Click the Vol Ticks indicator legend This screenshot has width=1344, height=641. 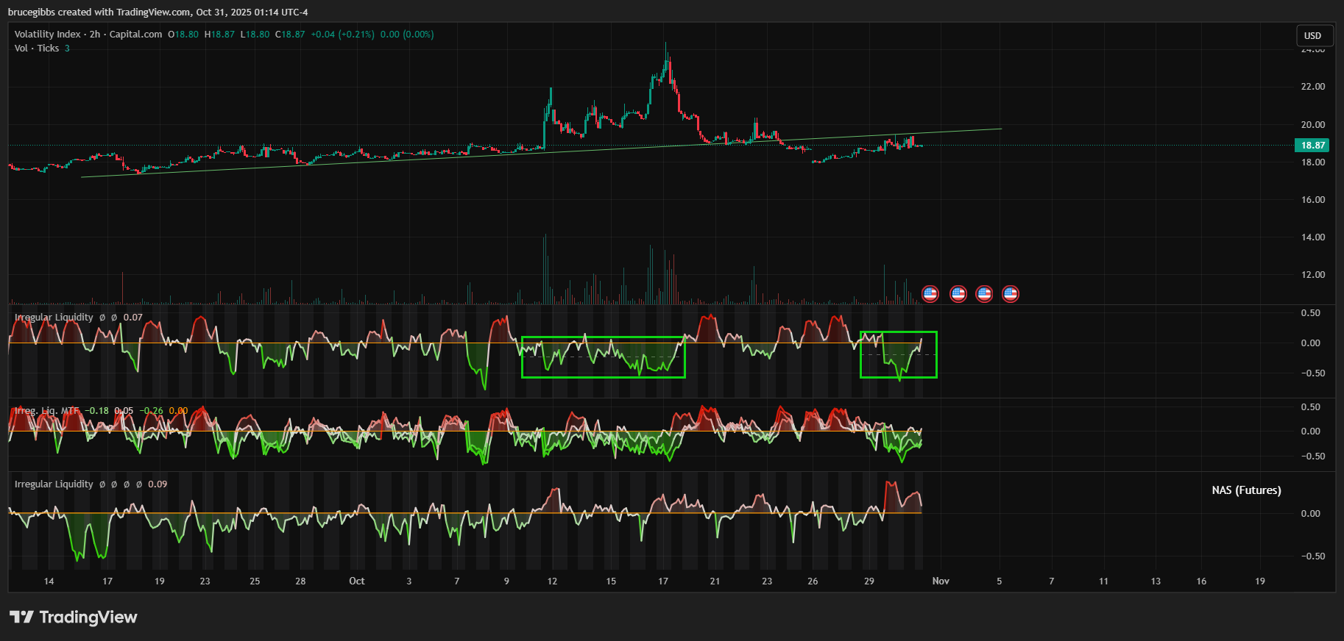(37, 49)
